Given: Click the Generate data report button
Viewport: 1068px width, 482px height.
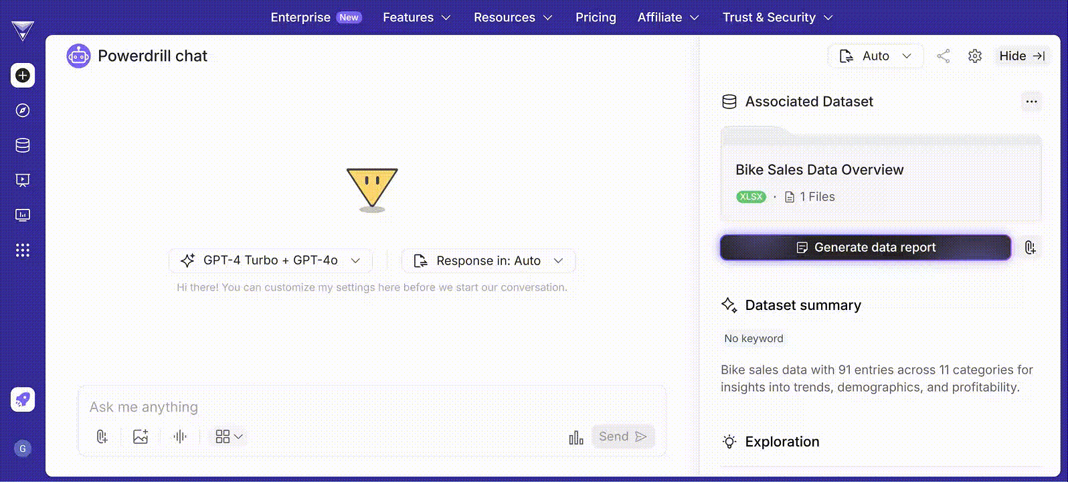Looking at the screenshot, I should pyautogui.click(x=865, y=248).
